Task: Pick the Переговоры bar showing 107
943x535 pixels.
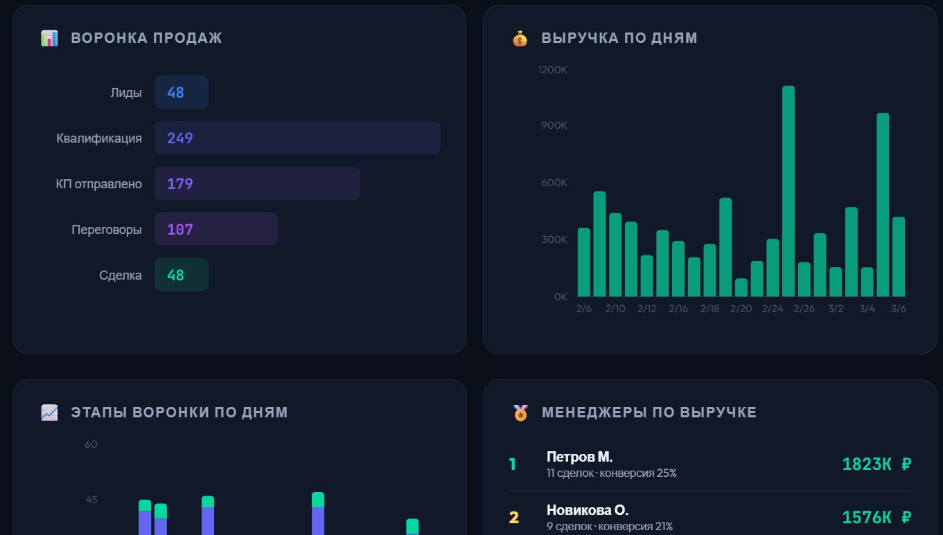Action: point(215,229)
